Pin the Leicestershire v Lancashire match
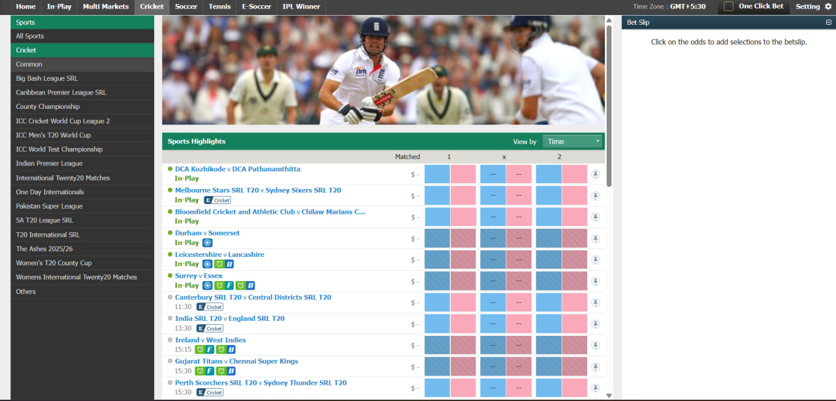This screenshot has height=401, width=836. [x=595, y=260]
